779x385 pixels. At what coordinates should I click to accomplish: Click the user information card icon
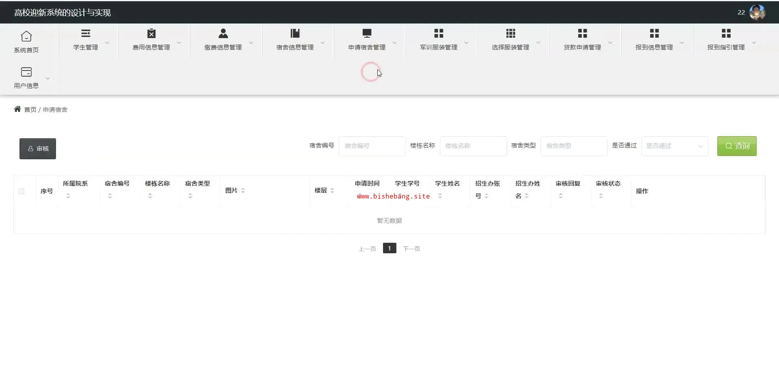[26, 72]
